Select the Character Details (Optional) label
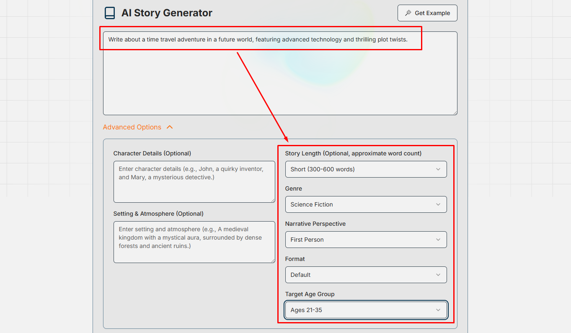The height and width of the screenshot is (333, 571). [x=152, y=153]
